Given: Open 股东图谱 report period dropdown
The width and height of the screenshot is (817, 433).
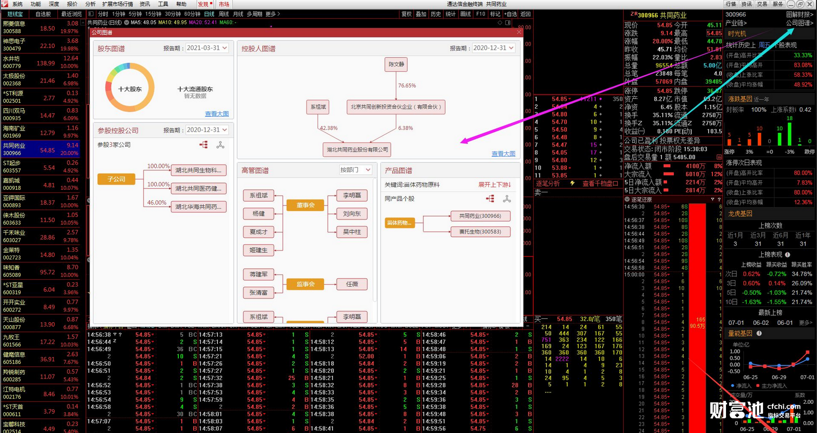Looking at the screenshot, I should pyautogui.click(x=207, y=48).
